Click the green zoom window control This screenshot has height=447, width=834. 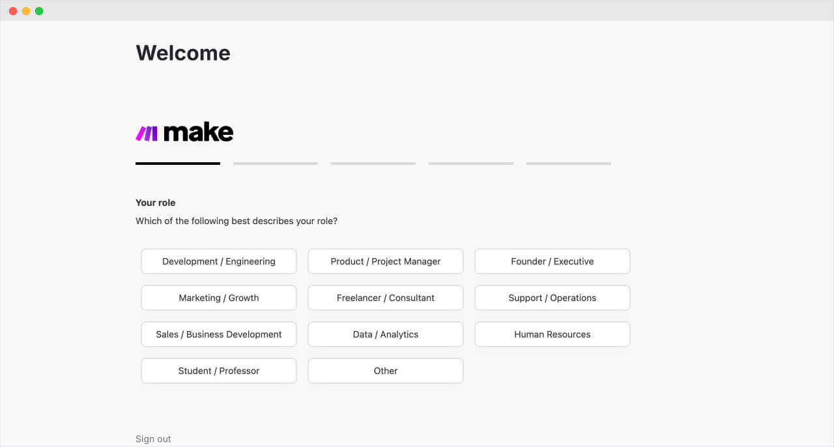click(38, 10)
